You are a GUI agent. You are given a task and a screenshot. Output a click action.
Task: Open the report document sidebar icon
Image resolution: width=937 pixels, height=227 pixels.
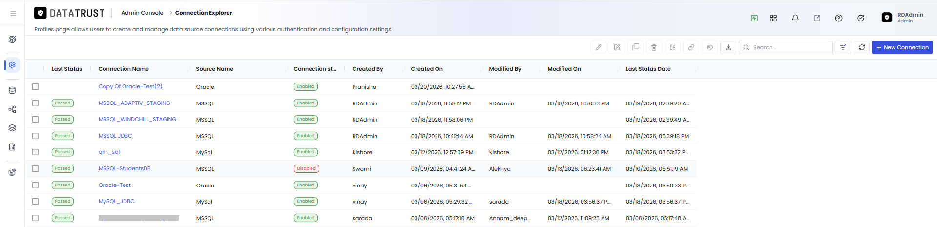click(12, 147)
